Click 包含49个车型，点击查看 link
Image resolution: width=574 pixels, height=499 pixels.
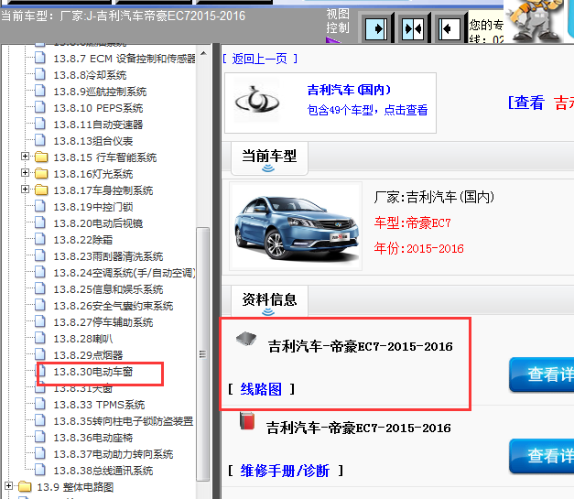click(367, 110)
